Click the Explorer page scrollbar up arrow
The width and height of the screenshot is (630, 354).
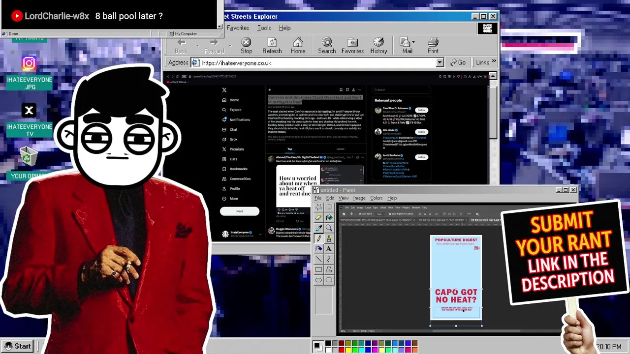click(493, 76)
